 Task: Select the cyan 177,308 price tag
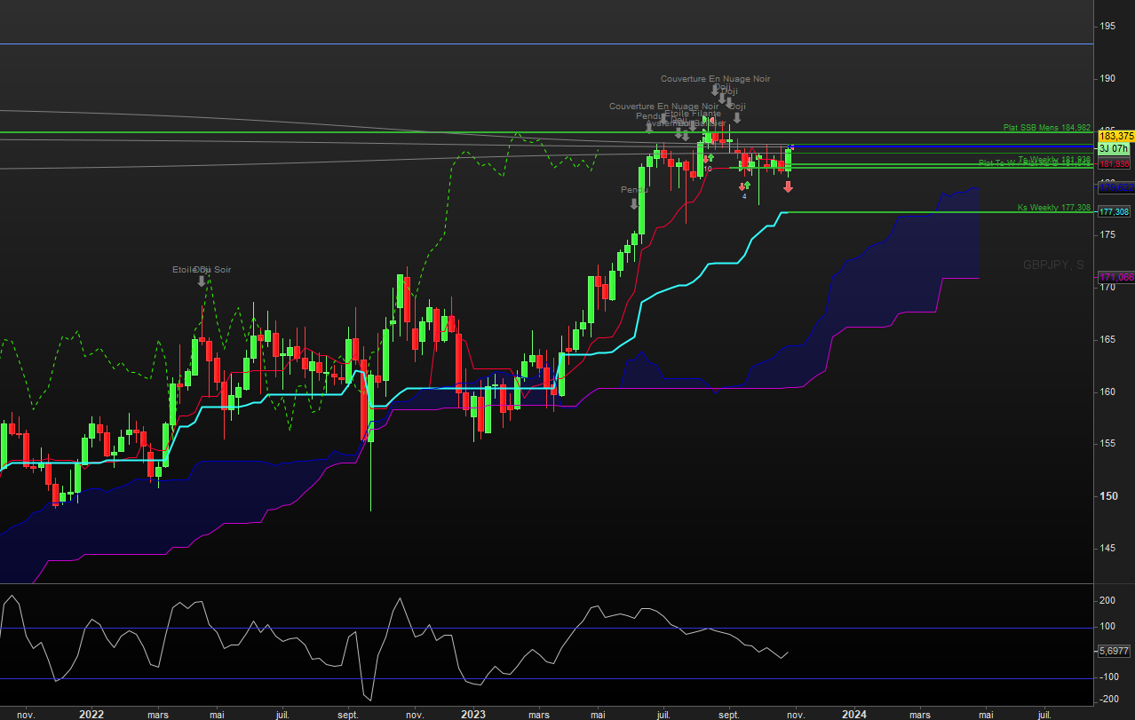(1115, 212)
